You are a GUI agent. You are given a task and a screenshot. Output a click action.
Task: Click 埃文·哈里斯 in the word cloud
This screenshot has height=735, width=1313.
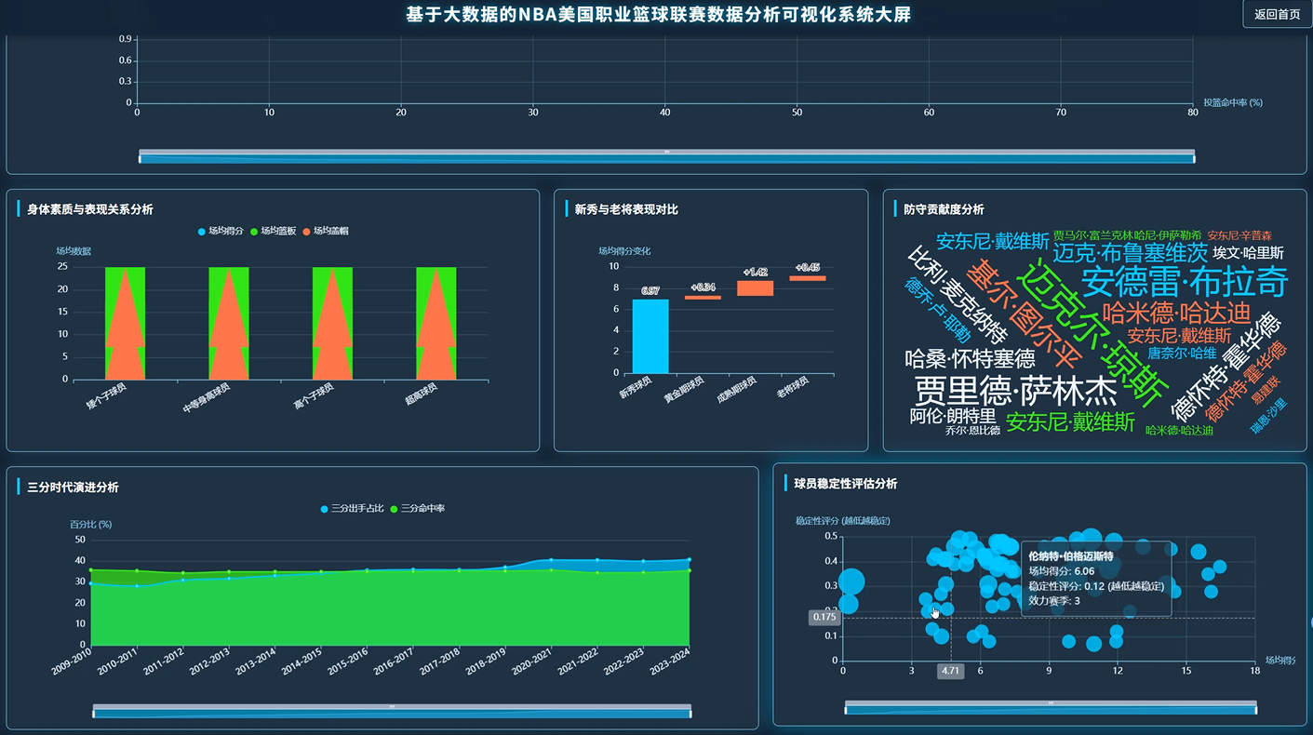1248,253
